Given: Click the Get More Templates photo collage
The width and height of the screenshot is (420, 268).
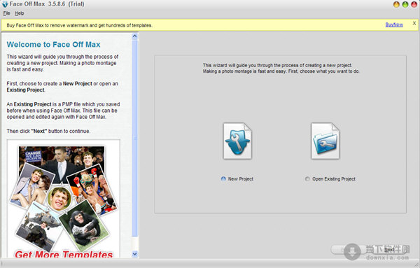Looking at the screenshot, I should coord(64,199).
